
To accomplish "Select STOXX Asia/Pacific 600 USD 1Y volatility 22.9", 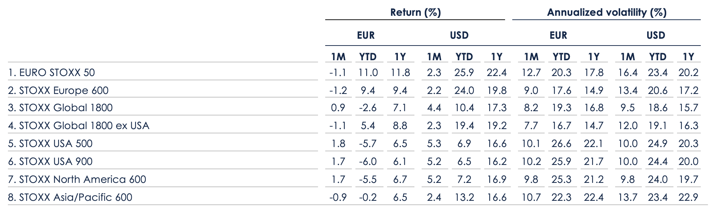I will tap(688, 197).
